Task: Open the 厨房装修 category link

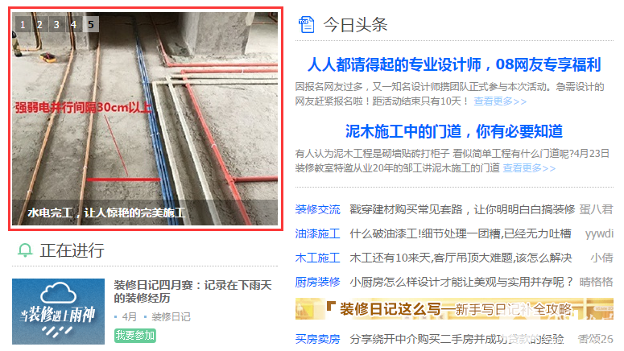Action: (317, 282)
